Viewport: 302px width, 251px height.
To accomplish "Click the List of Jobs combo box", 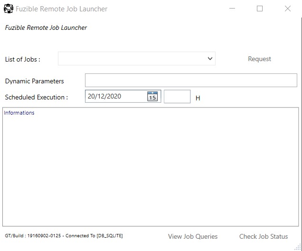I will point(137,58).
